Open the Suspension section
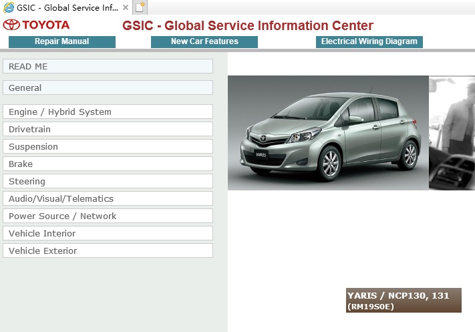The height and width of the screenshot is (332, 475). pyautogui.click(x=108, y=146)
